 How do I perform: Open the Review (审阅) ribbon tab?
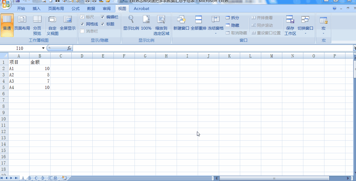(x=107, y=9)
